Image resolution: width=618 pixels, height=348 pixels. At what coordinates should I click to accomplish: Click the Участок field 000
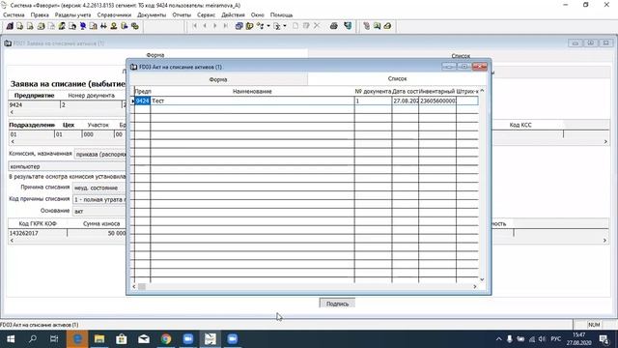click(x=98, y=134)
